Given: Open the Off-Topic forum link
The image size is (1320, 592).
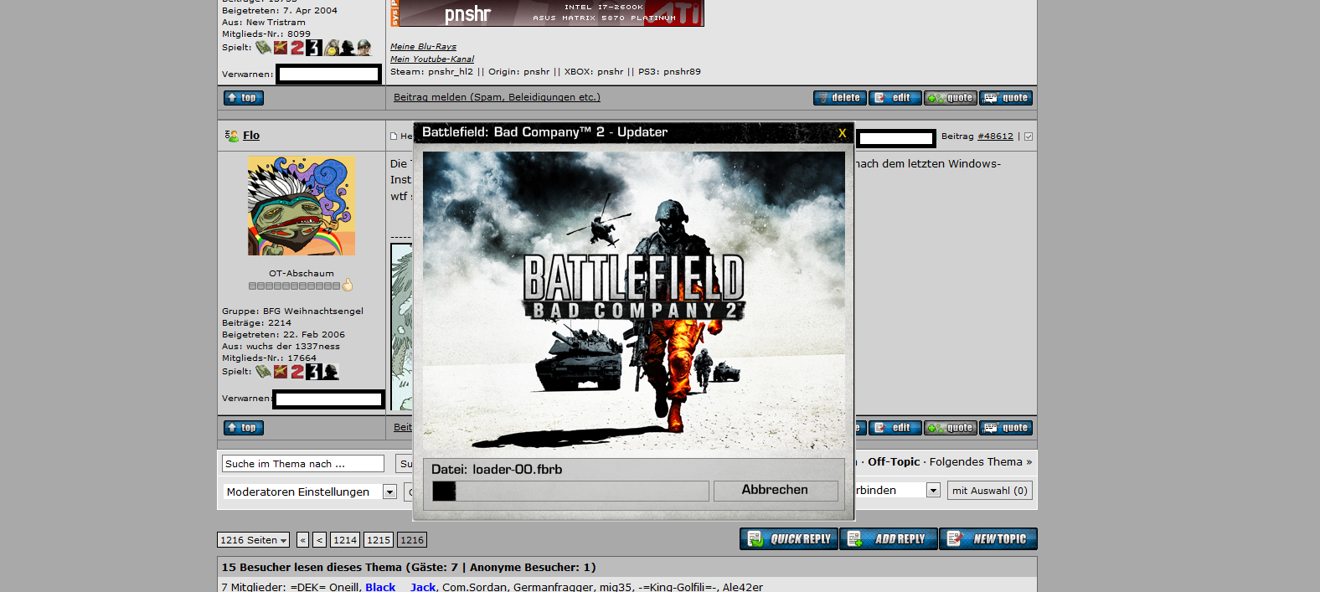Looking at the screenshot, I should [x=894, y=462].
